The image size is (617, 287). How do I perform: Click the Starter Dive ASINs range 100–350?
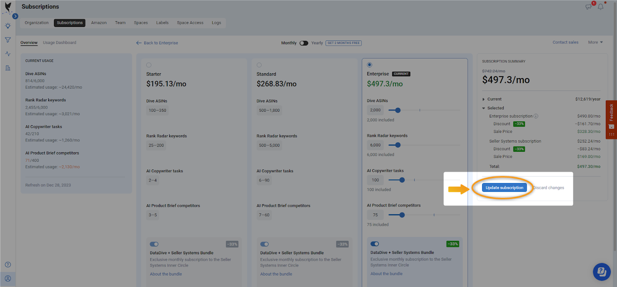(x=157, y=111)
